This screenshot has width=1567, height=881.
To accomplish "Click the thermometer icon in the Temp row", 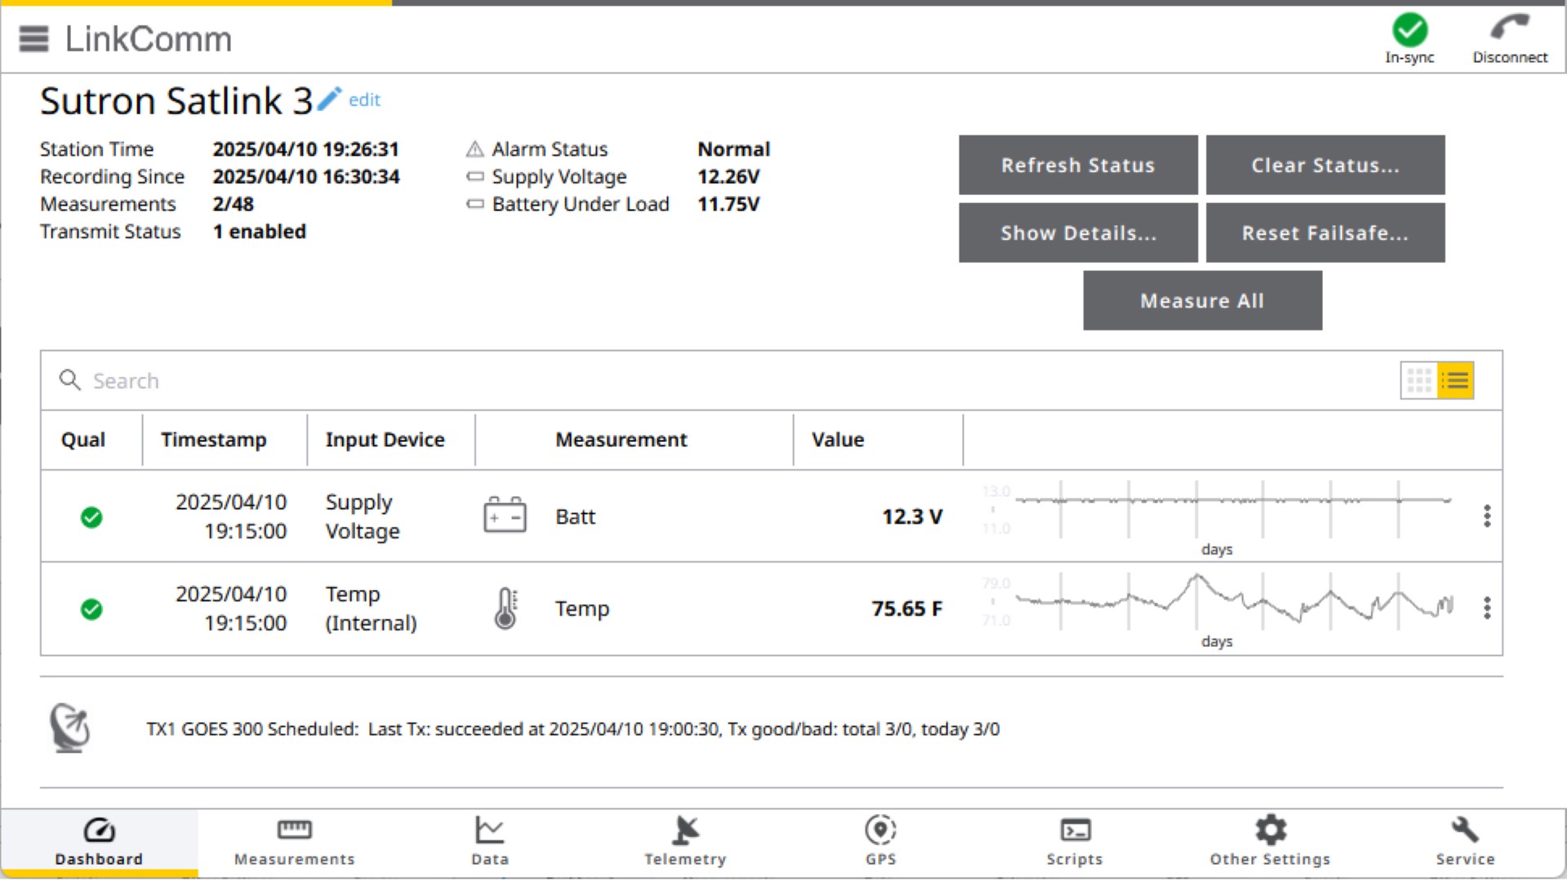I will point(506,609).
